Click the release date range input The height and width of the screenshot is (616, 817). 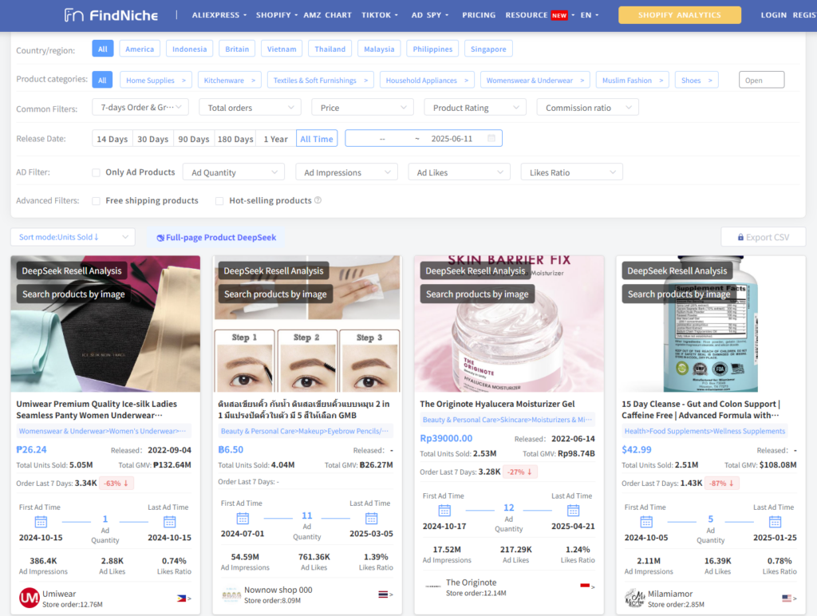[x=424, y=139]
